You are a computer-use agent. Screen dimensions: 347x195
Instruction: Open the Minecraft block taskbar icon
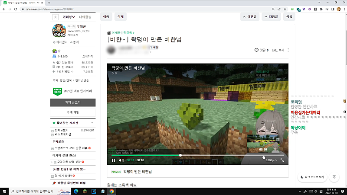[x=85, y=191]
